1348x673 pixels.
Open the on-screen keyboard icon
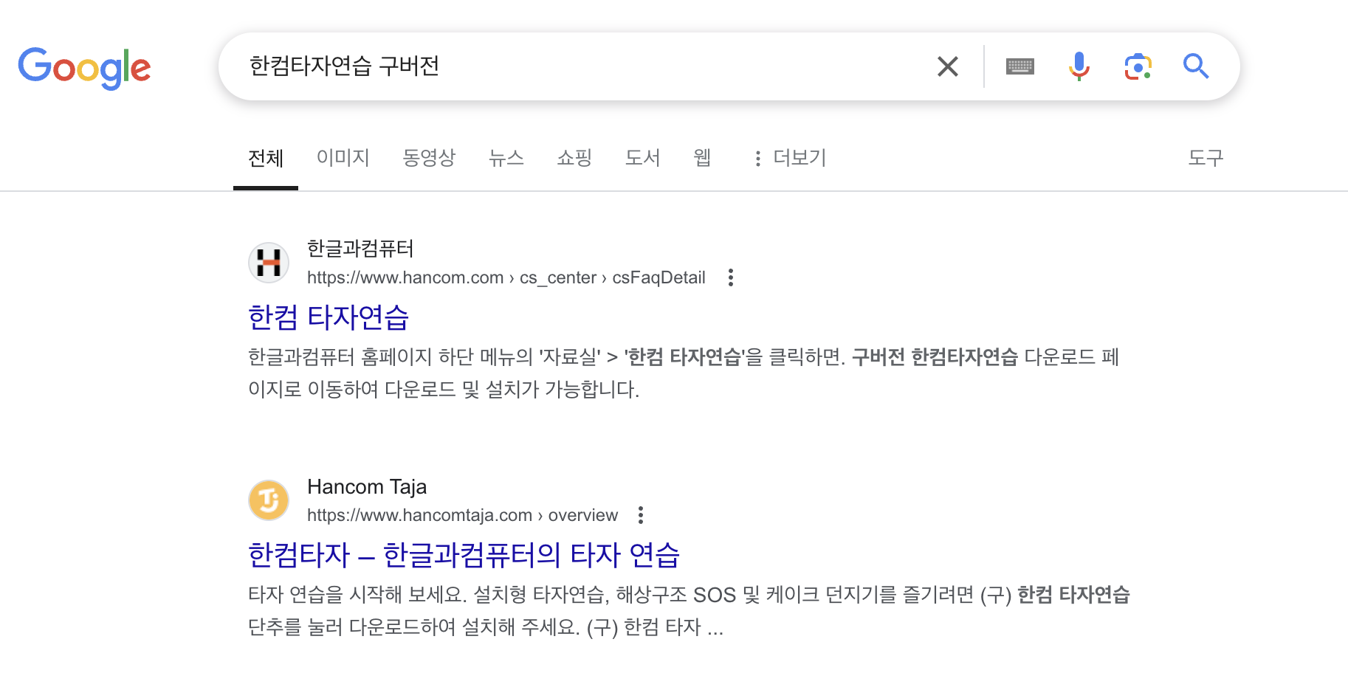click(1019, 66)
